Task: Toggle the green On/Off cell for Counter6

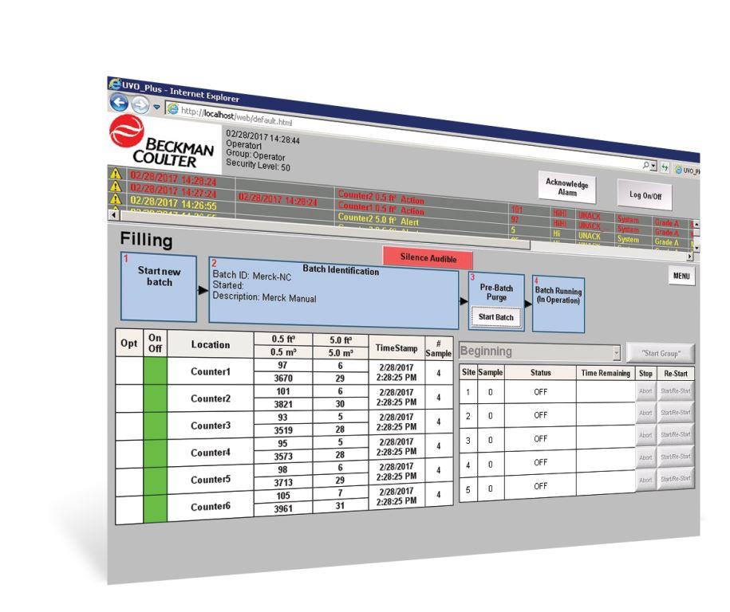Action: point(155,508)
